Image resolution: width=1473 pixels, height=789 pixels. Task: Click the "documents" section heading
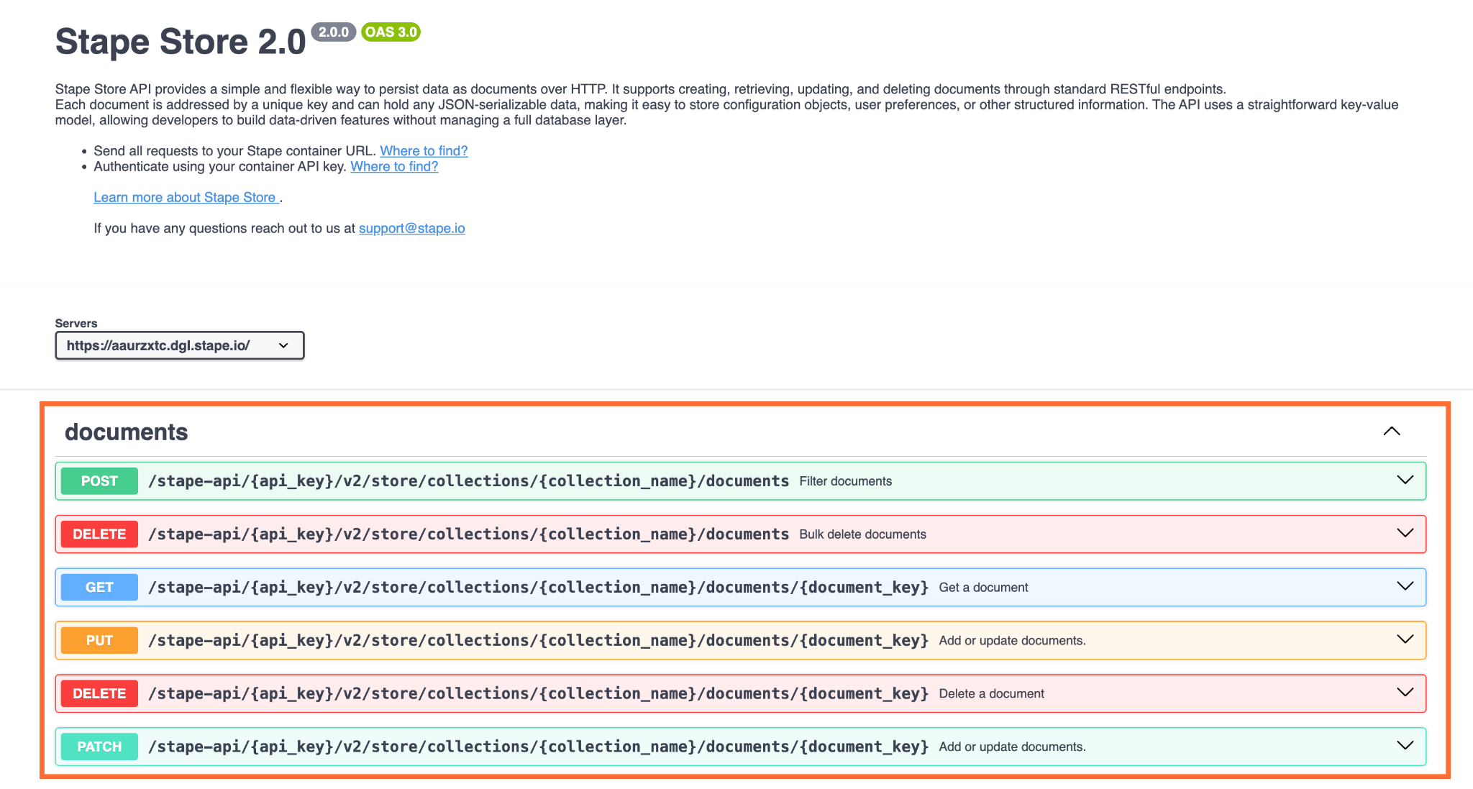[127, 432]
